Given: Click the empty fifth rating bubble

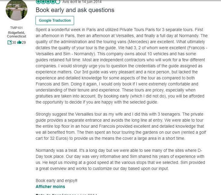Looking at the screenshot, I should (x=58, y=2).
